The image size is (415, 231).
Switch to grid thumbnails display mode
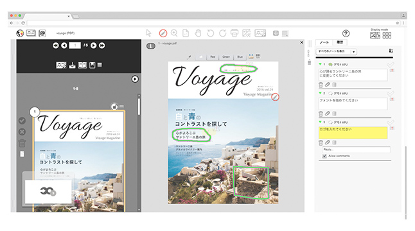(x=387, y=35)
